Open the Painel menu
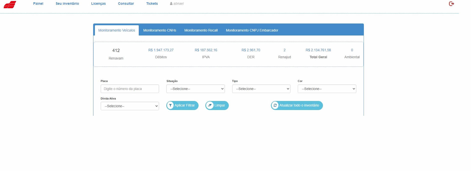The image size is (471, 171). pos(38,3)
